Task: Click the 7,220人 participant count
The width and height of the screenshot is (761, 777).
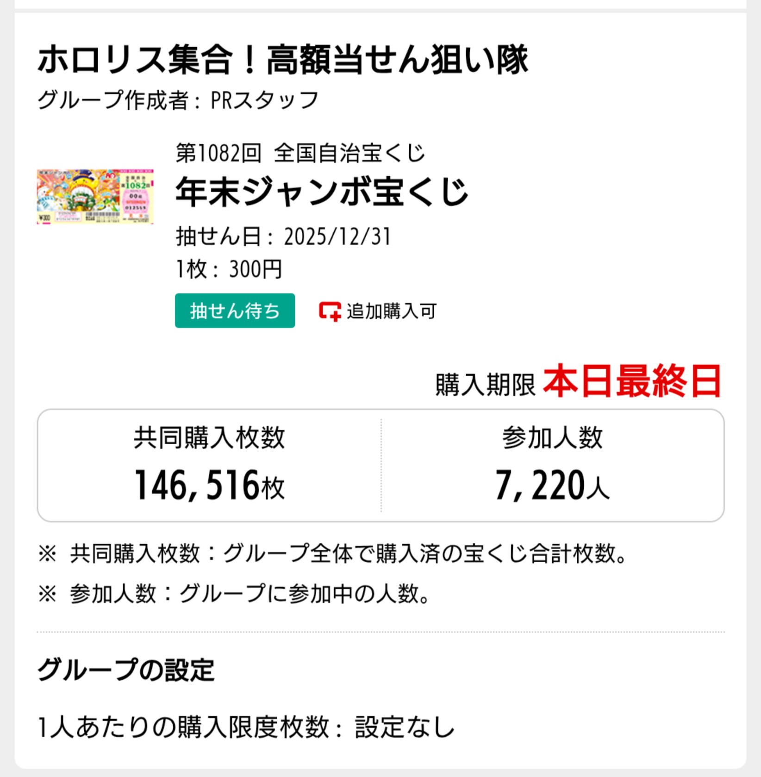Action: coord(552,485)
